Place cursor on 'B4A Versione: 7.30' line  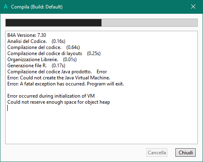coord(27,35)
